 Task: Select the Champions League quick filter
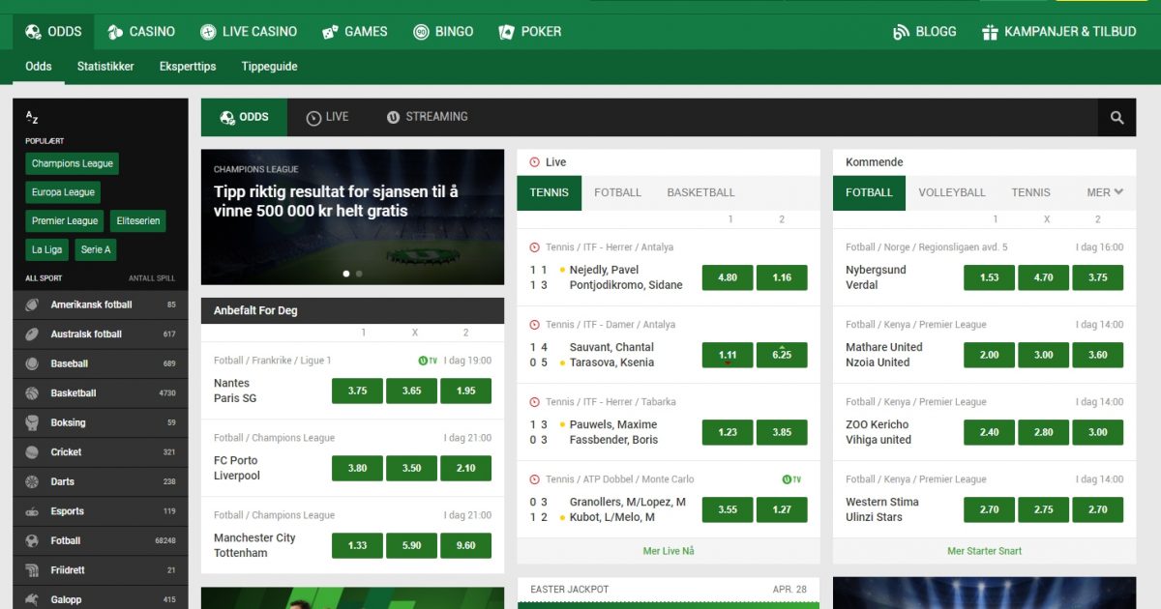(72, 163)
